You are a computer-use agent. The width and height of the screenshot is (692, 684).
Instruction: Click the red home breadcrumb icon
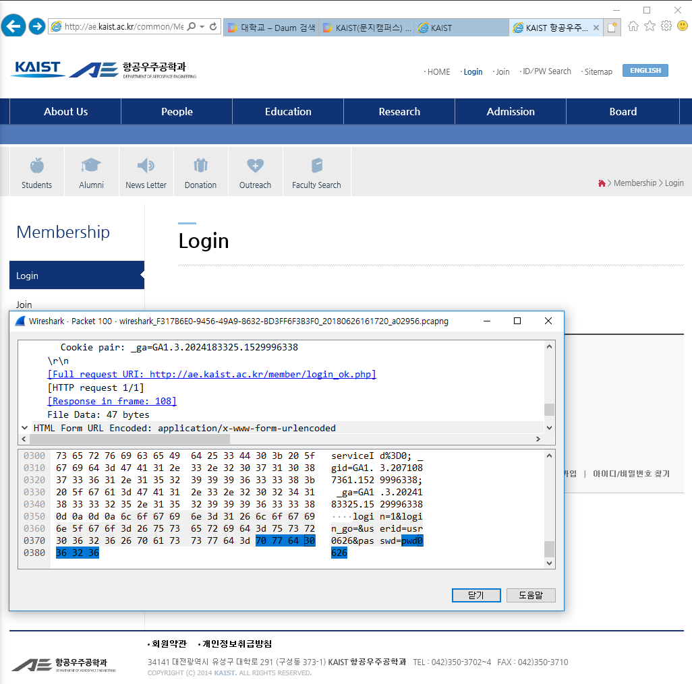pyautogui.click(x=601, y=183)
